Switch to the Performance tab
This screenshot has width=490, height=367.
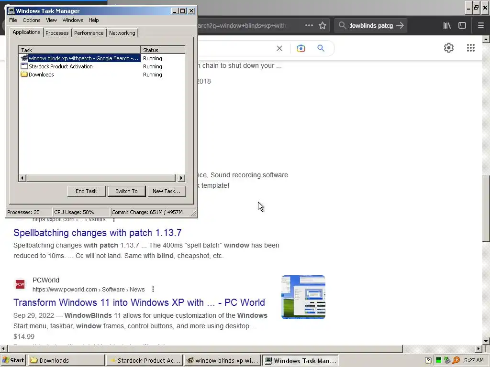pyautogui.click(x=89, y=33)
